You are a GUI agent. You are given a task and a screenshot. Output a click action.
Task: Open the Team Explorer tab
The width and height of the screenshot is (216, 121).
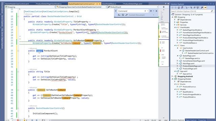pos(191,120)
